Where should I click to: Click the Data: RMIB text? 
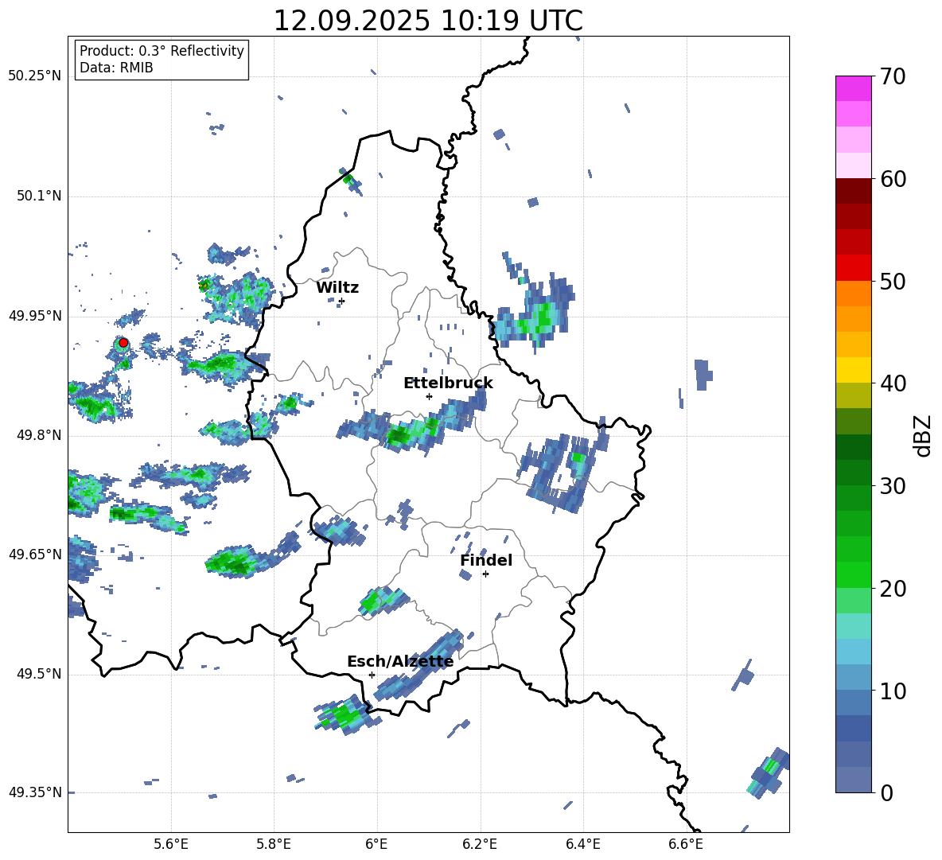click(x=116, y=68)
